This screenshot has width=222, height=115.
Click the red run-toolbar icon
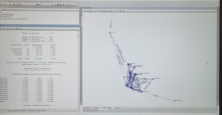pyautogui.click(x=58, y=5)
